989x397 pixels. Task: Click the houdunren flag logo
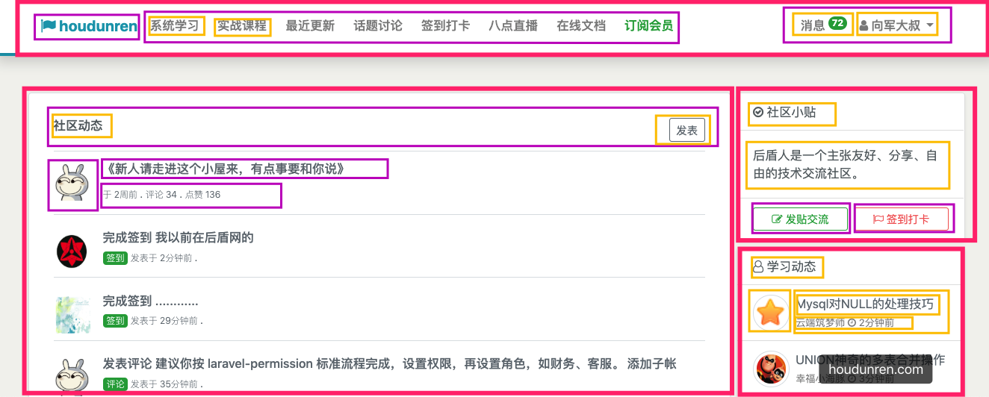pyautogui.click(x=88, y=27)
